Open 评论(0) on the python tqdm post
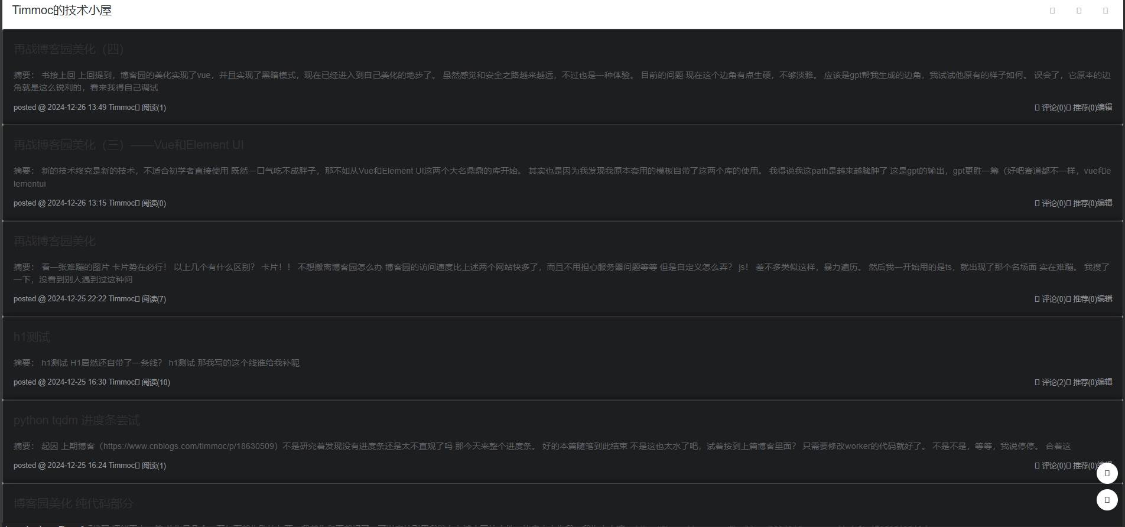The width and height of the screenshot is (1125, 527). pyautogui.click(x=1054, y=466)
